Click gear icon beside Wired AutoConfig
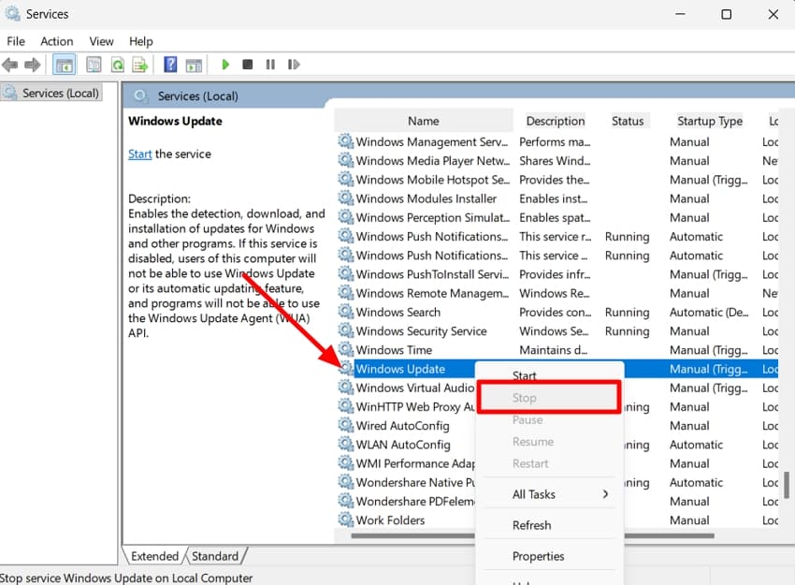Image resolution: width=795 pixels, height=585 pixels. (x=346, y=425)
